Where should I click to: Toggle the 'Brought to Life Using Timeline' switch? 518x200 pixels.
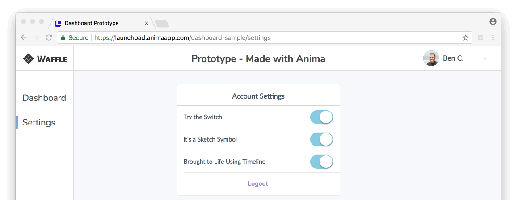tap(321, 162)
